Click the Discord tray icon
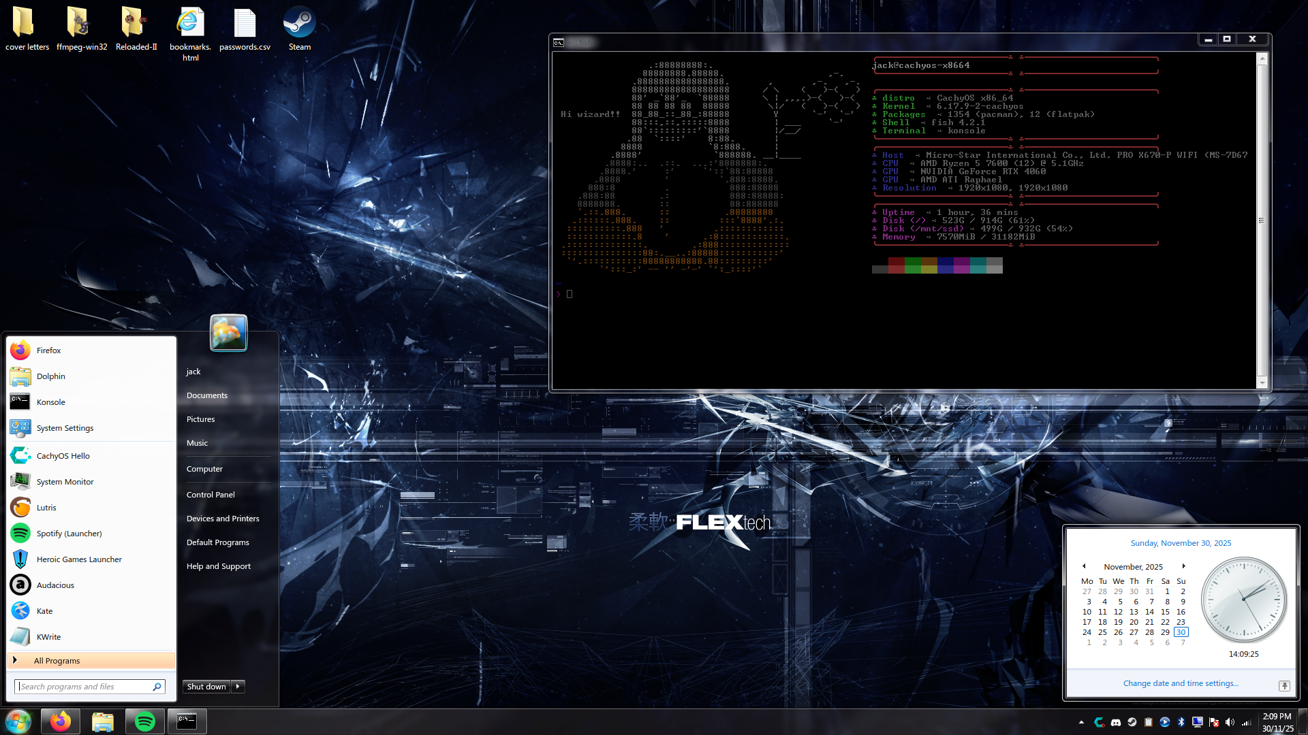 pyautogui.click(x=1116, y=722)
